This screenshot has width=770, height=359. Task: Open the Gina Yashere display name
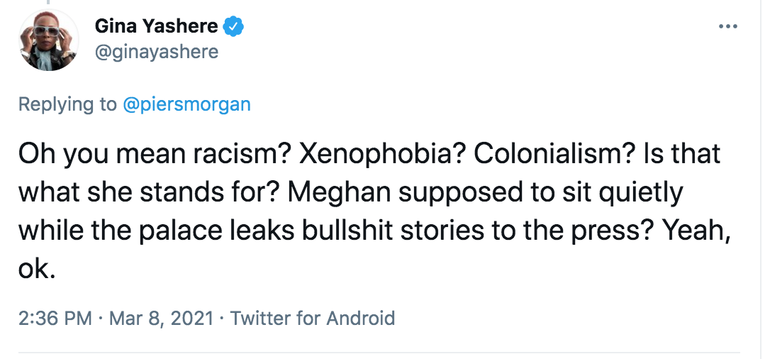pos(156,27)
